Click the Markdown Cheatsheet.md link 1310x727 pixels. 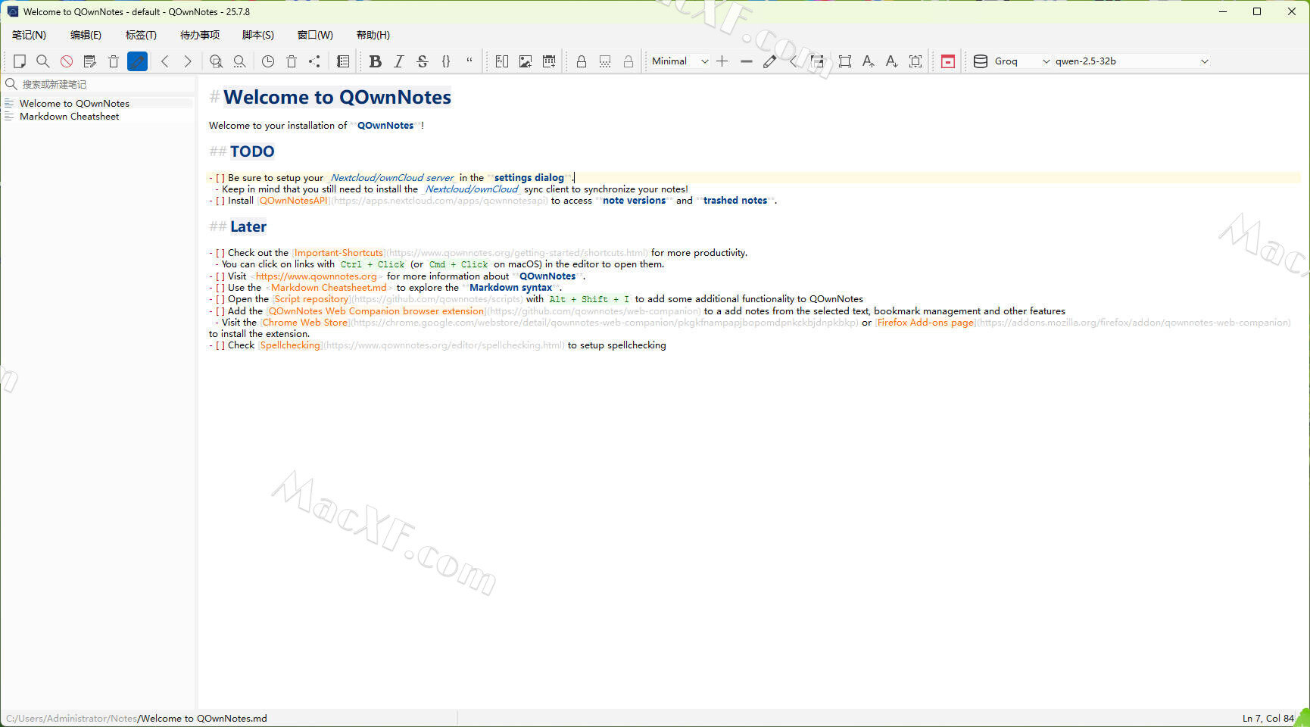329,288
